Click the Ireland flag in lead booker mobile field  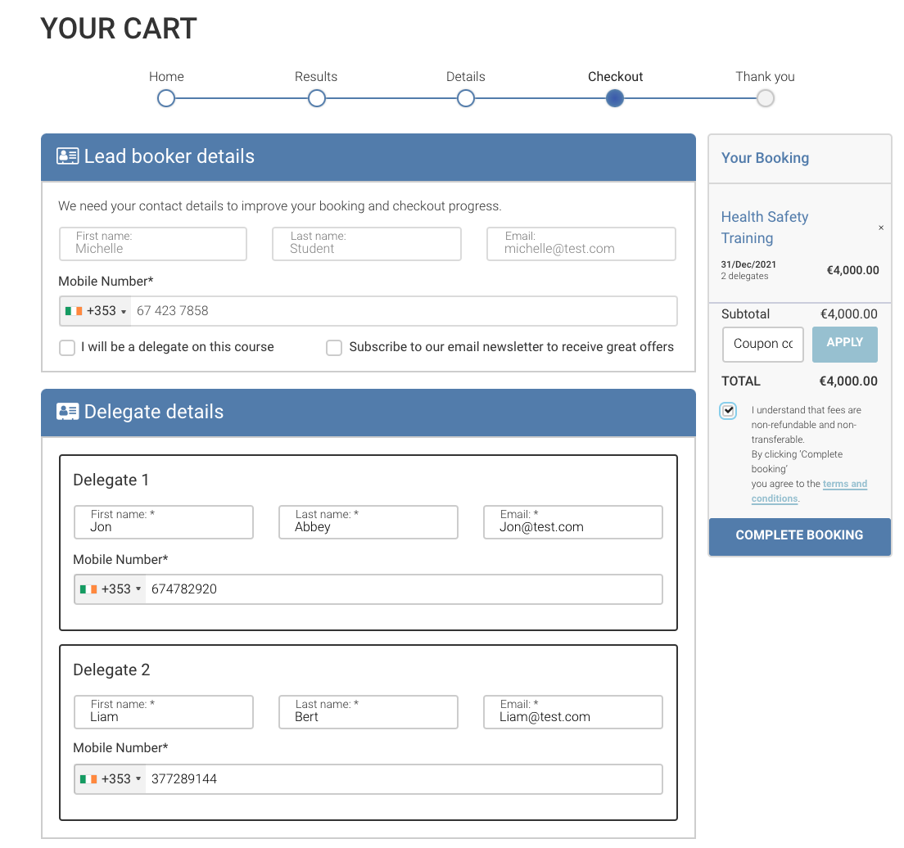(x=74, y=311)
